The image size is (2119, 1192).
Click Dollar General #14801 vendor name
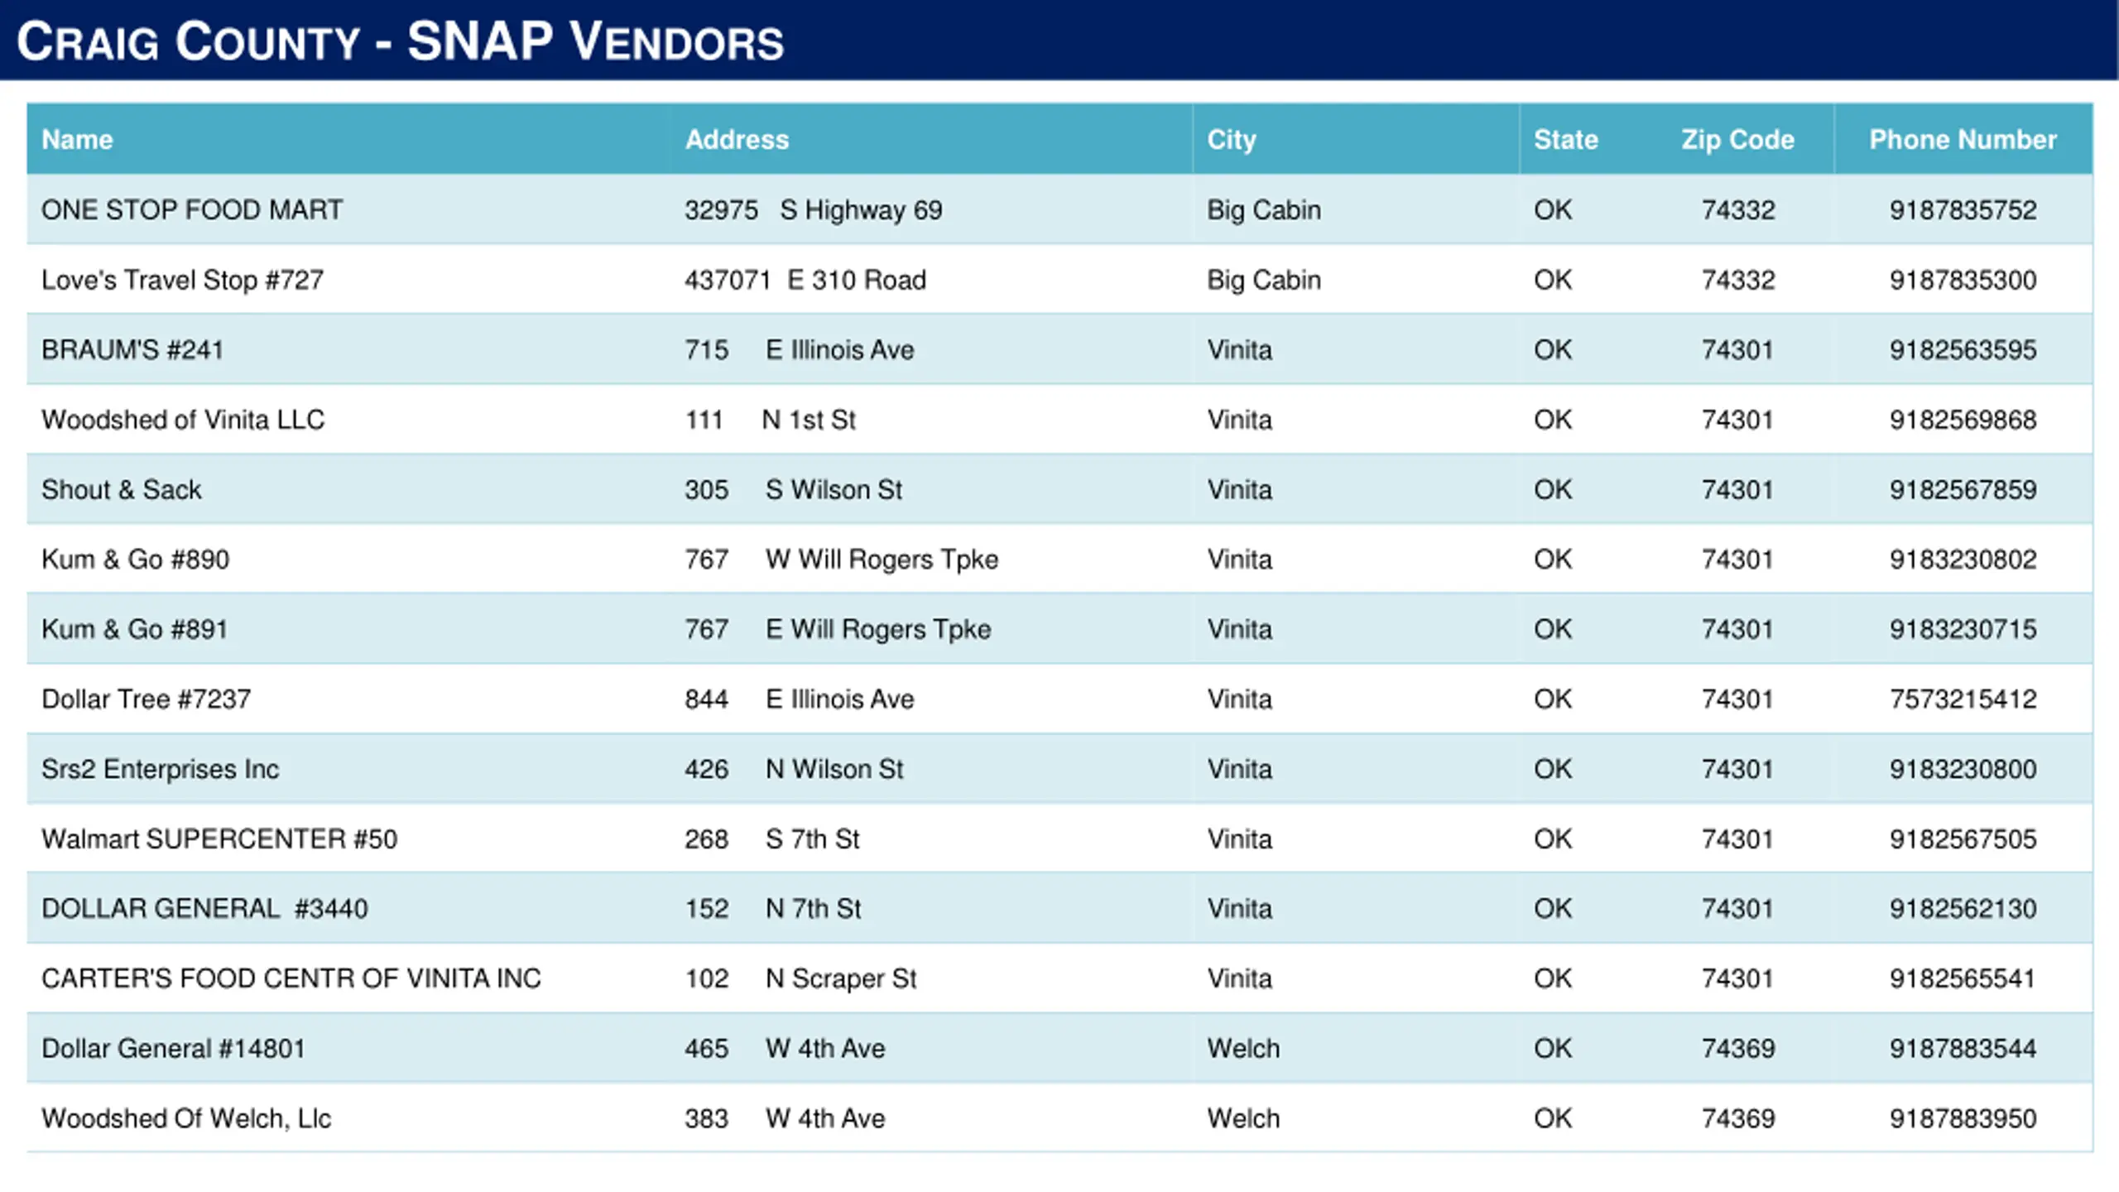point(173,1049)
